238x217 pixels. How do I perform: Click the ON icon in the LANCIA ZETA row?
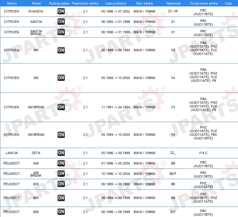pyautogui.click(x=61, y=153)
